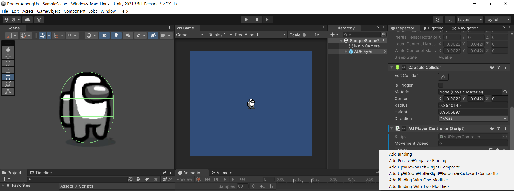Toggle hidden objects scene visibility
This screenshot has width=514, height=191.
pos(153,35)
